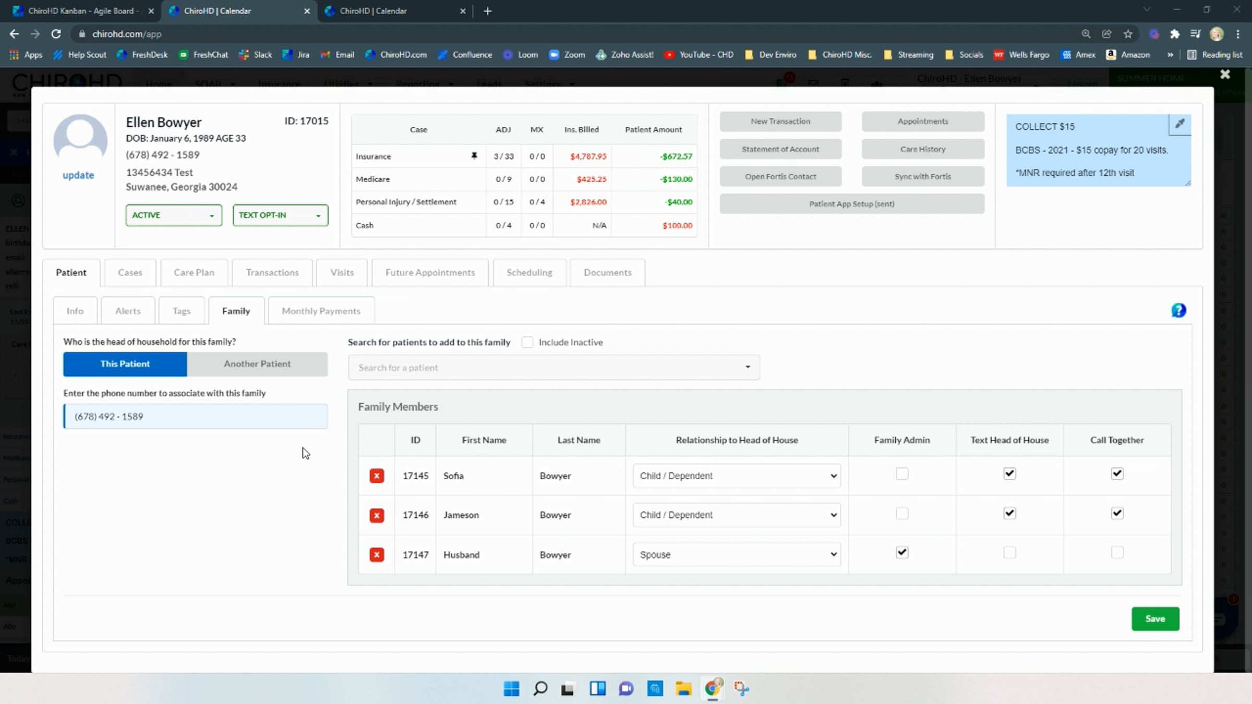Toggle Family Admin for Husband Bowyer
Viewport: 1252px width, 704px height.
click(x=902, y=552)
